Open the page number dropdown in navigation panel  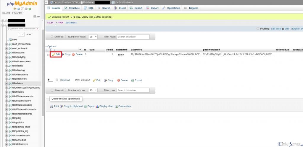(21, 34)
